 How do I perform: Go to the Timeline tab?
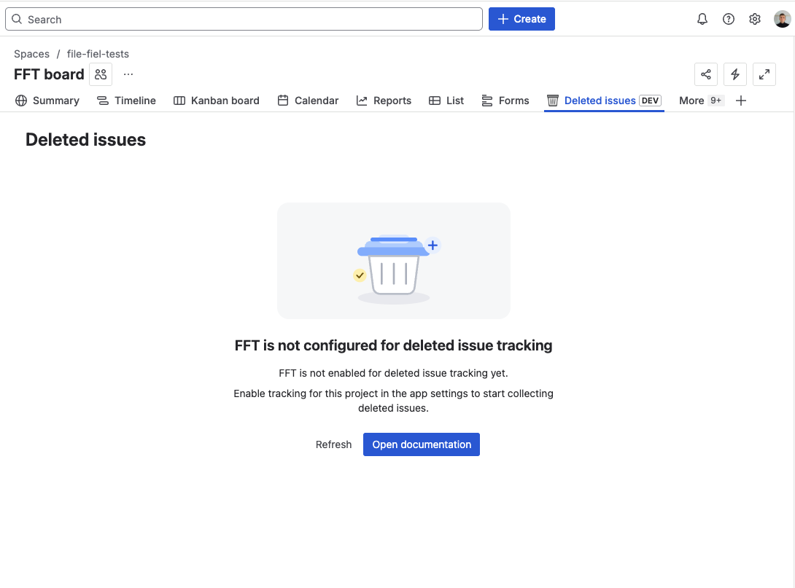coord(126,101)
